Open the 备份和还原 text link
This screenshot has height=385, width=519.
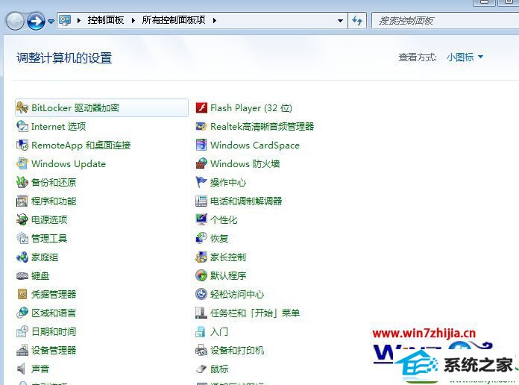pyautogui.click(x=54, y=182)
